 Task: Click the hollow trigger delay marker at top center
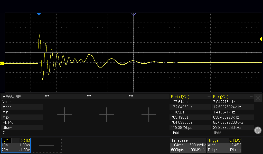point(133,14)
